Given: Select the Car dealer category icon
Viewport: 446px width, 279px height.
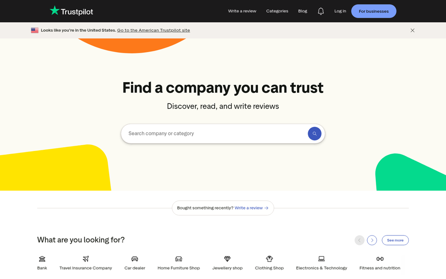Looking at the screenshot, I should [x=135, y=259].
